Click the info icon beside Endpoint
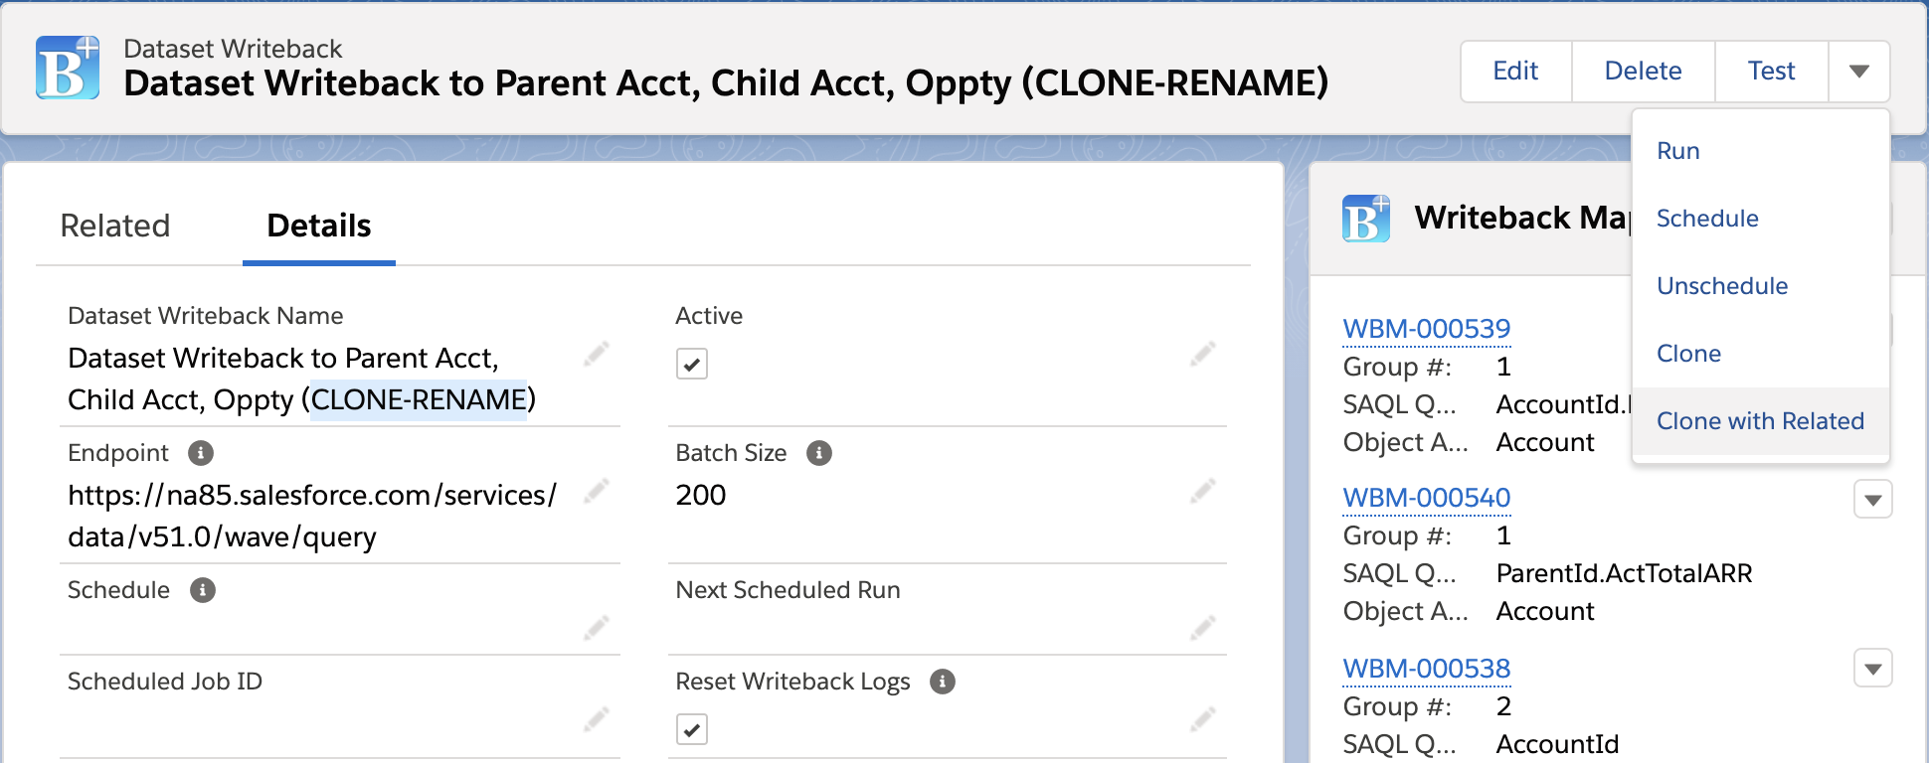This screenshot has height=763, width=1929. click(202, 454)
